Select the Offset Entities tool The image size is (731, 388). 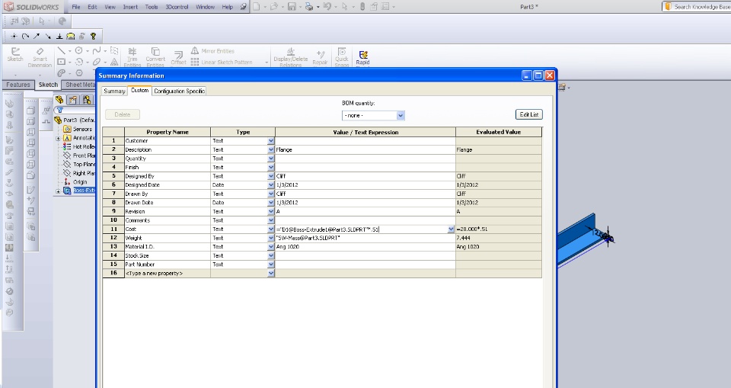178,58
